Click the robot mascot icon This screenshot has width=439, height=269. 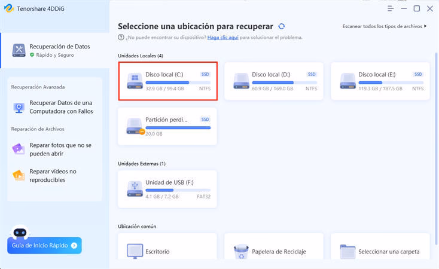click(20, 232)
